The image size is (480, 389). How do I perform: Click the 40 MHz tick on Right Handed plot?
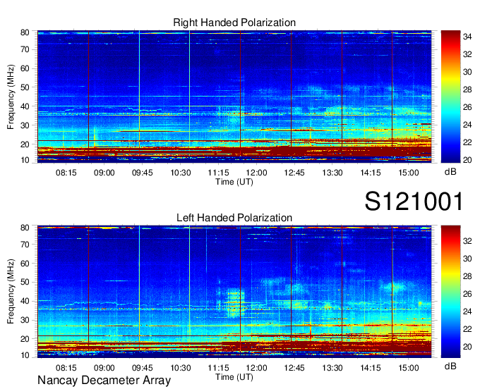[25, 106]
